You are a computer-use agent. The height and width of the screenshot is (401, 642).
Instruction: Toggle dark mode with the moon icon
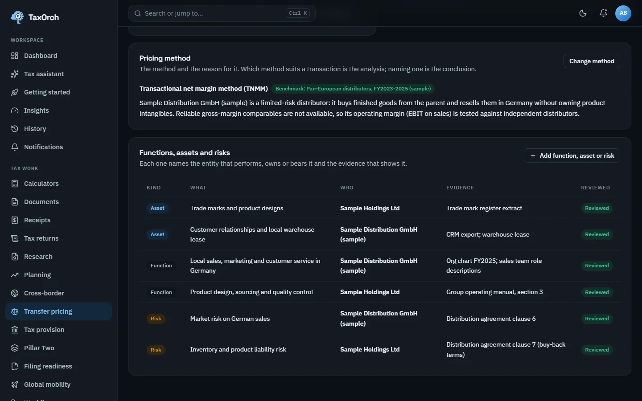tap(583, 13)
